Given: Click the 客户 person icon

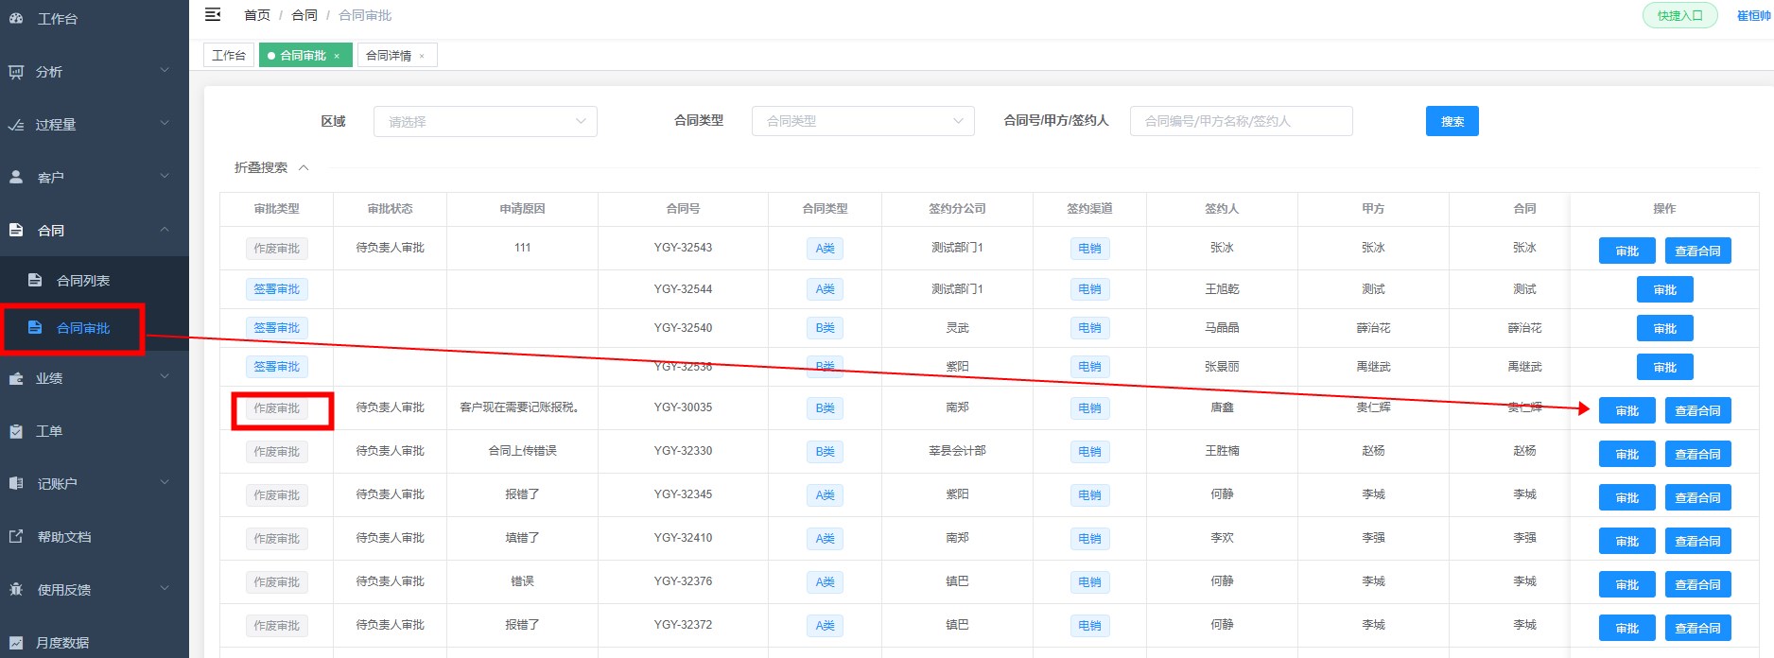Looking at the screenshot, I should click(x=16, y=177).
